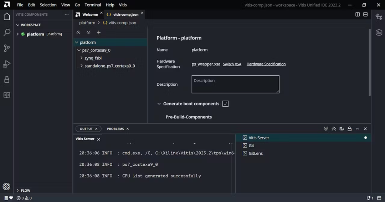The height and width of the screenshot is (202, 385).
Task: Close the Vitis Server output tab
Action: click(99, 139)
